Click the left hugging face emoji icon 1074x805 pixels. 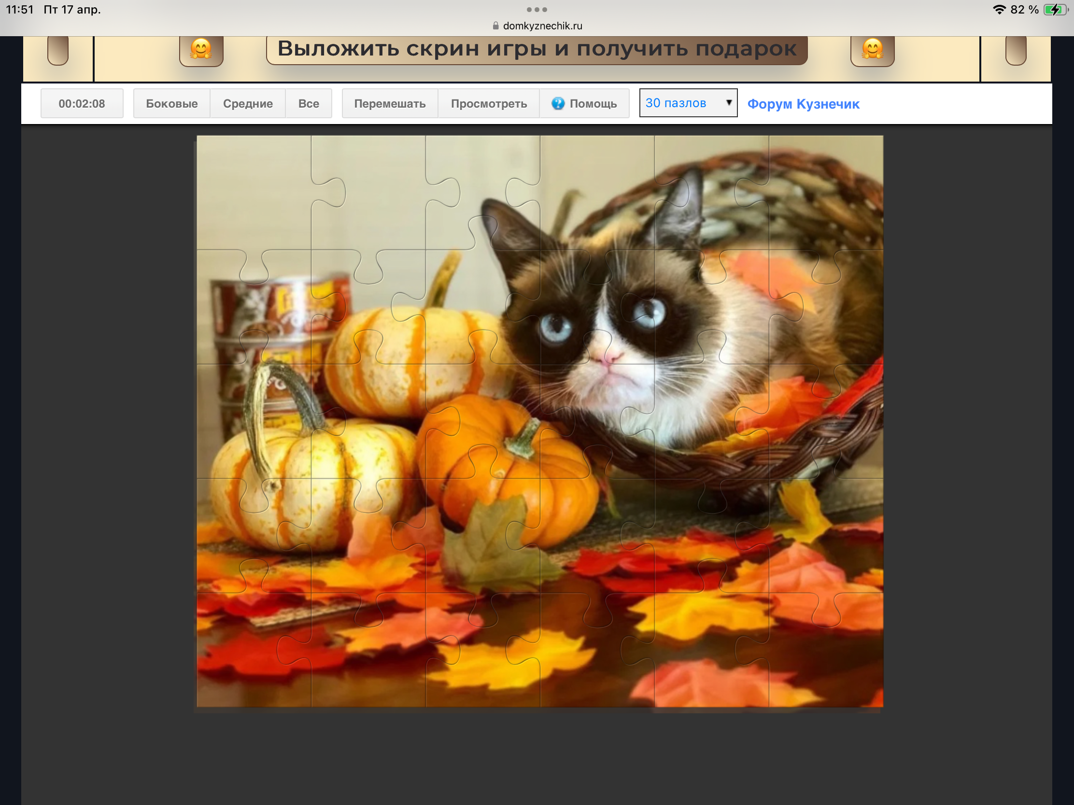coord(201,50)
